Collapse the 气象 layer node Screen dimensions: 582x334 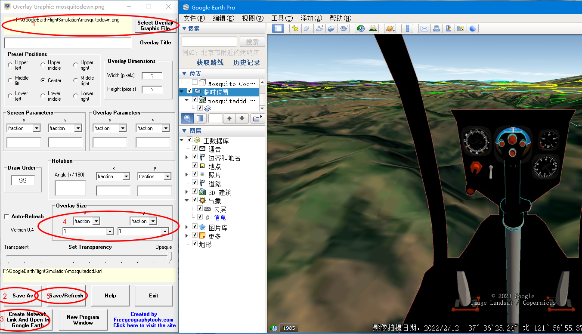click(x=187, y=200)
